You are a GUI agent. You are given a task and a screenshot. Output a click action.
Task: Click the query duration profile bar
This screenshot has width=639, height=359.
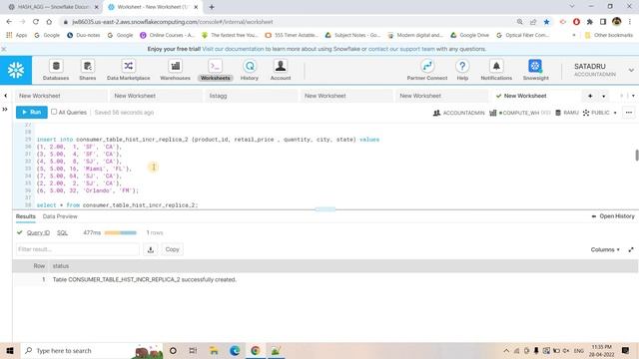[x=120, y=232]
